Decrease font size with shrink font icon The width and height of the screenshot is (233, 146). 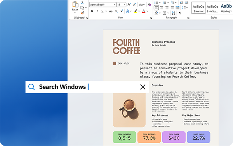point(134,5)
